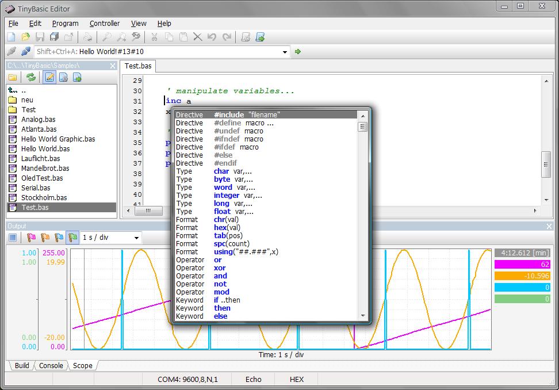Refresh the Samples file list
Screen dimensions: 559x390
31,78
